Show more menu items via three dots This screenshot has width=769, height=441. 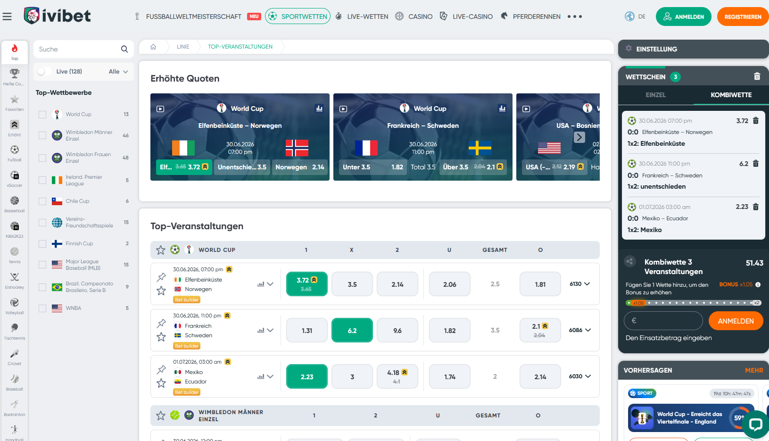point(575,17)
